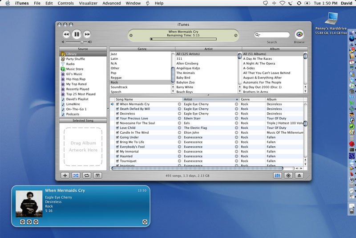Select 60's Music smart playlist
356x238 pixels.
[83, 74]
